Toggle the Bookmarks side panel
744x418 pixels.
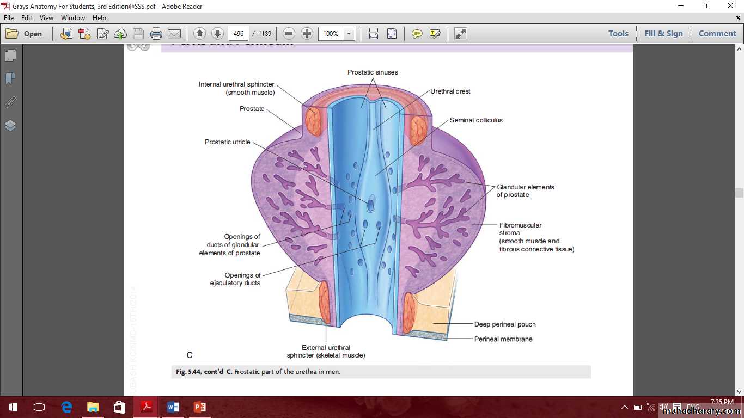[10, 79]
